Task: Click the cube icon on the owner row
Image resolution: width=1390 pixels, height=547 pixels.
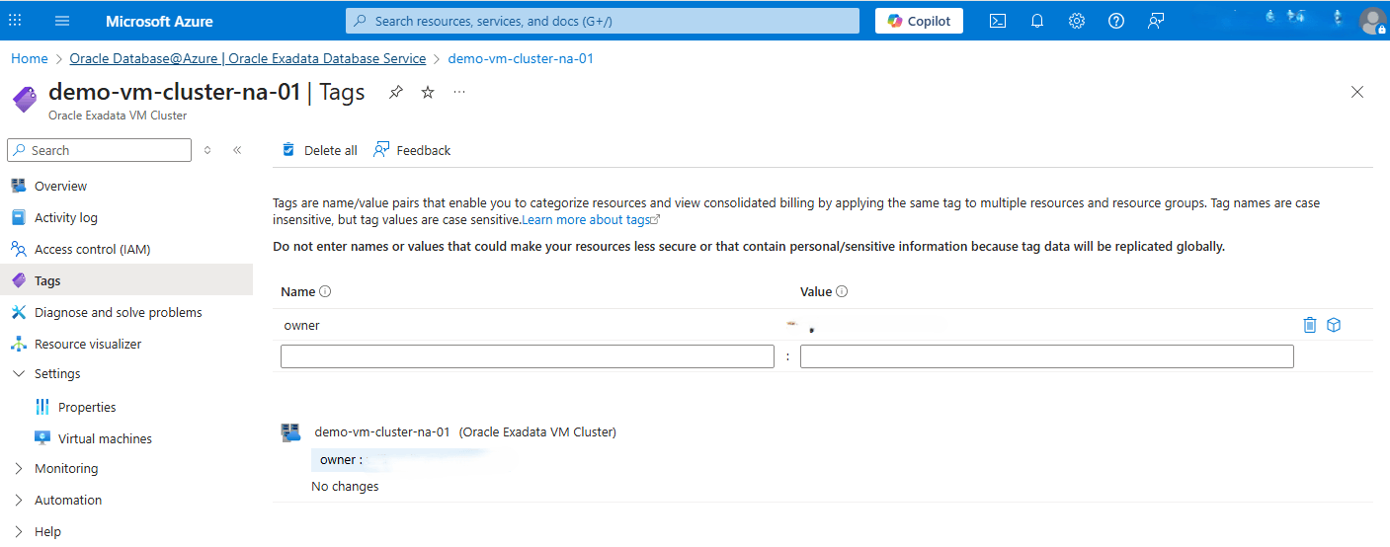Action: pos(1334,325)
